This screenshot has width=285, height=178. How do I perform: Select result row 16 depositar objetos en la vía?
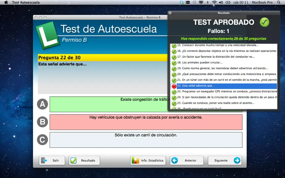pos(224,51)
